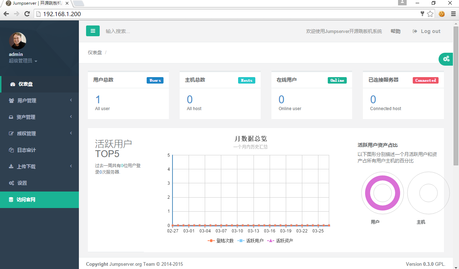Expand the 上传下载 submenu chevron
The width and height of the screenshot is (459, 269).
point(71,166)
